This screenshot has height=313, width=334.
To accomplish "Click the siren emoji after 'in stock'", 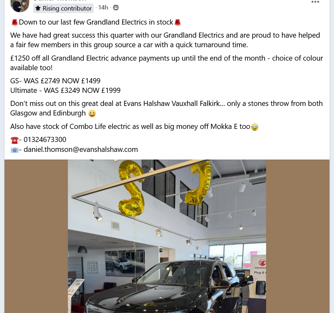I will pyautogui.click(x=178, y=22).
